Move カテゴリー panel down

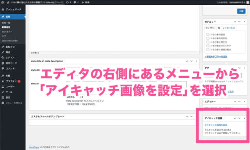239,21
